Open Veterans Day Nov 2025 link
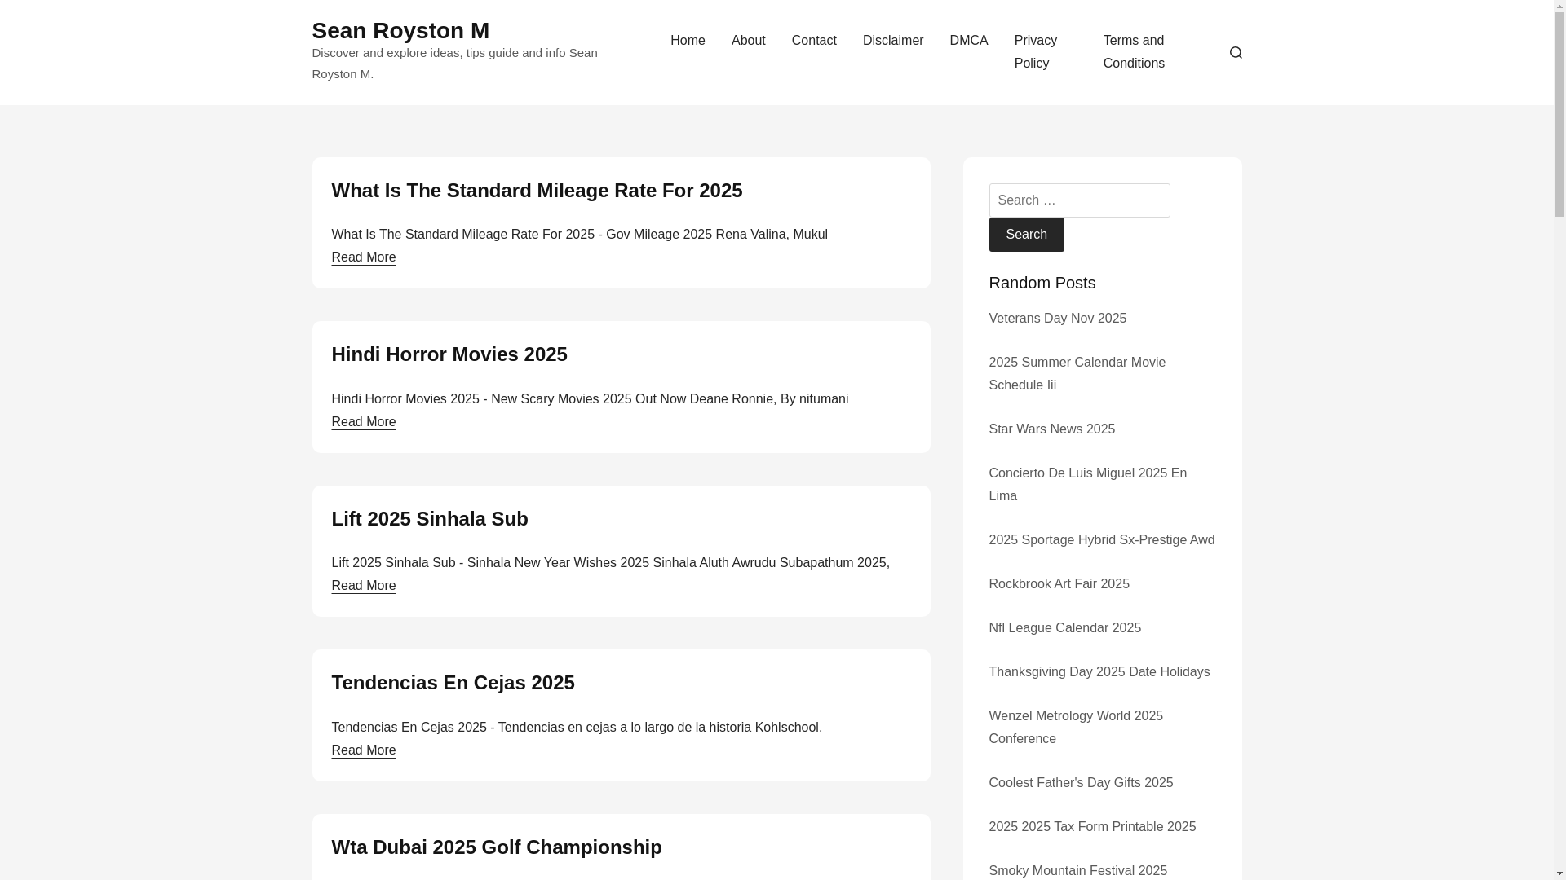The image size is (1566, 880). [x=1057, y=319]
